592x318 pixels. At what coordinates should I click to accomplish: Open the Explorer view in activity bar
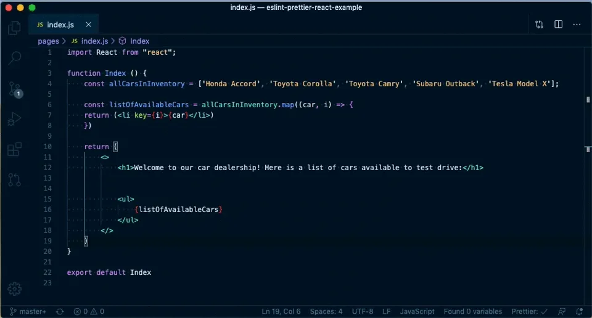pyautogui.click(x=14, y=28)
